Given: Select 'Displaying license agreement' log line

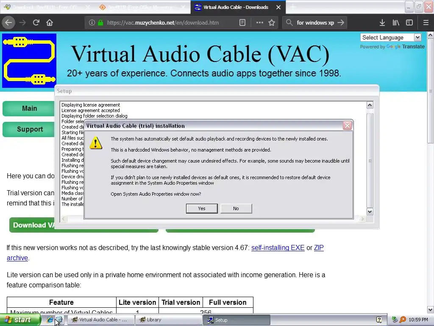Looking at the screenshot, I should [91, 105].
